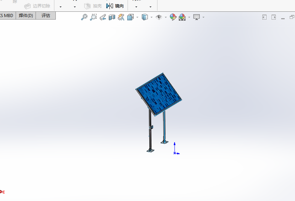Open Edit Appearance color ball
This screenshot has height=201, width=295.
point(173,17)
